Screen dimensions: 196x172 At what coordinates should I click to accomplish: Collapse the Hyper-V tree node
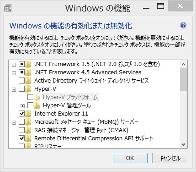(x=14, y=89)
